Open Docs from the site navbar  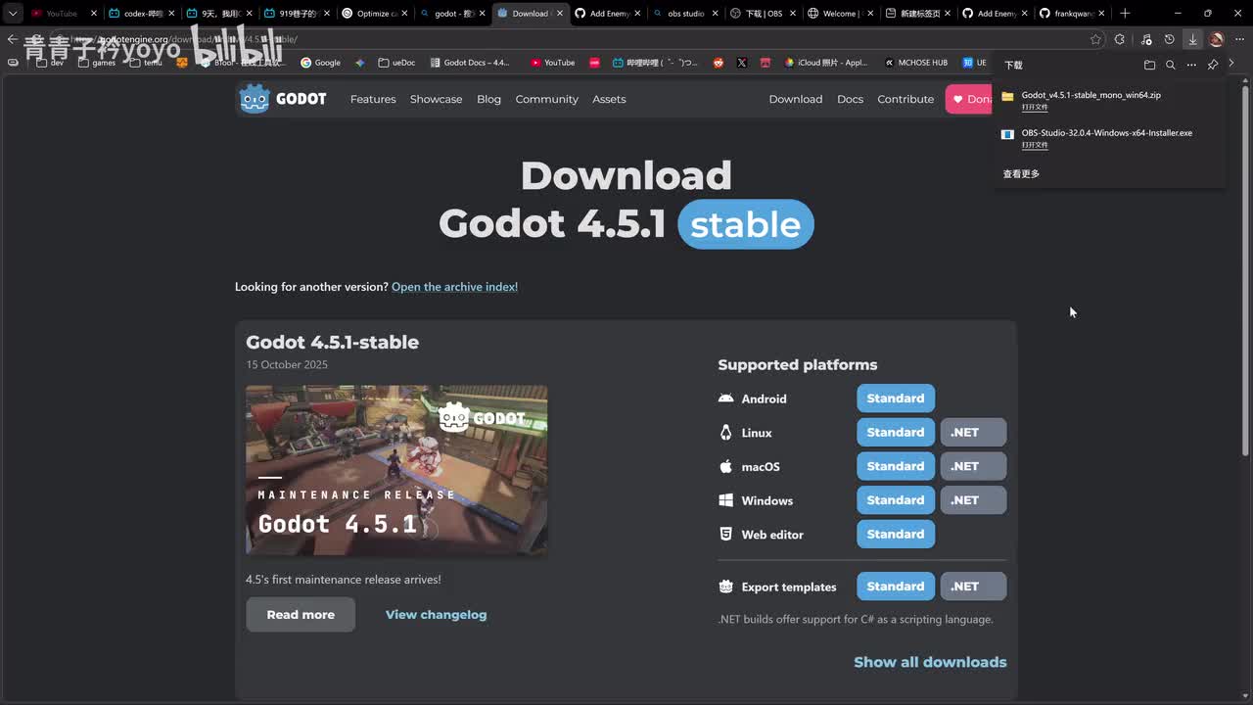850,99
